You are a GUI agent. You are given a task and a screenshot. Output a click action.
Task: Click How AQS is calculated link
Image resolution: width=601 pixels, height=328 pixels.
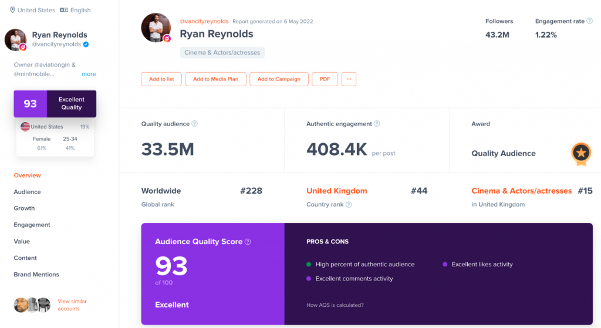click(335, 305)
